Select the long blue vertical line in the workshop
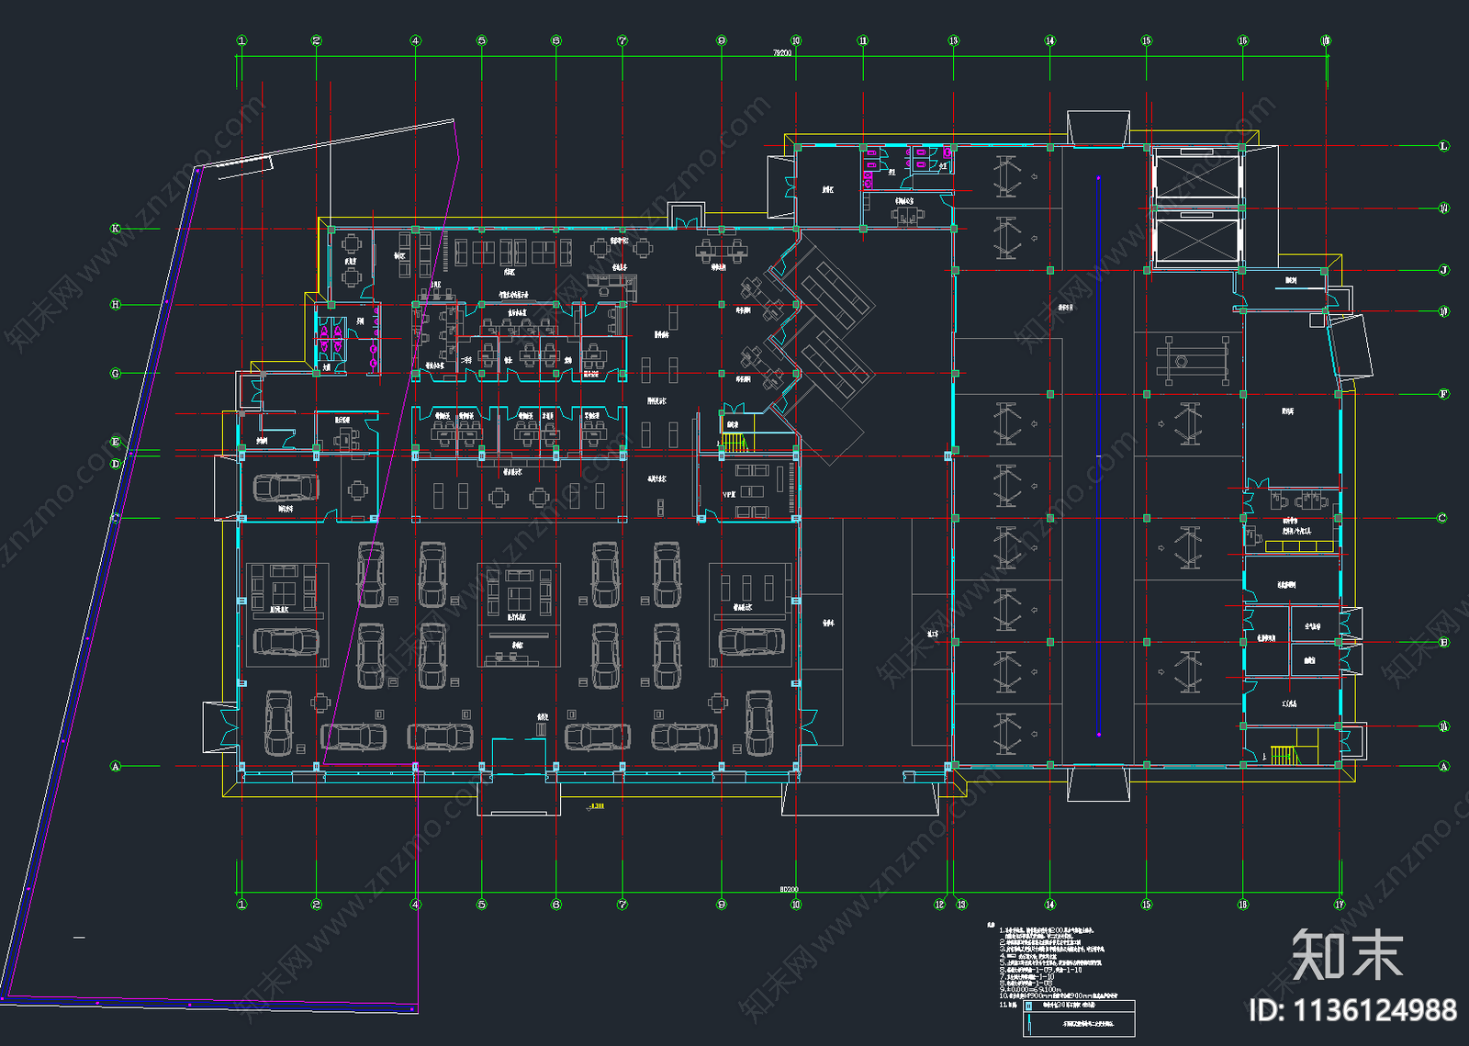 (x=1098, y=456)
